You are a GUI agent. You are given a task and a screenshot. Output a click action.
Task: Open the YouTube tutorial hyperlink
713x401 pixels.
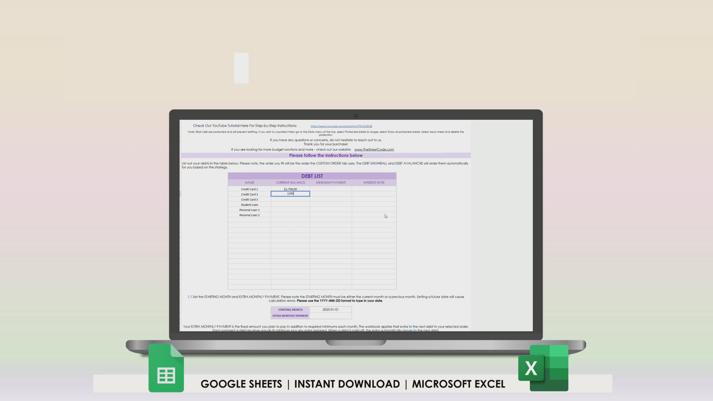pos(341,126)
